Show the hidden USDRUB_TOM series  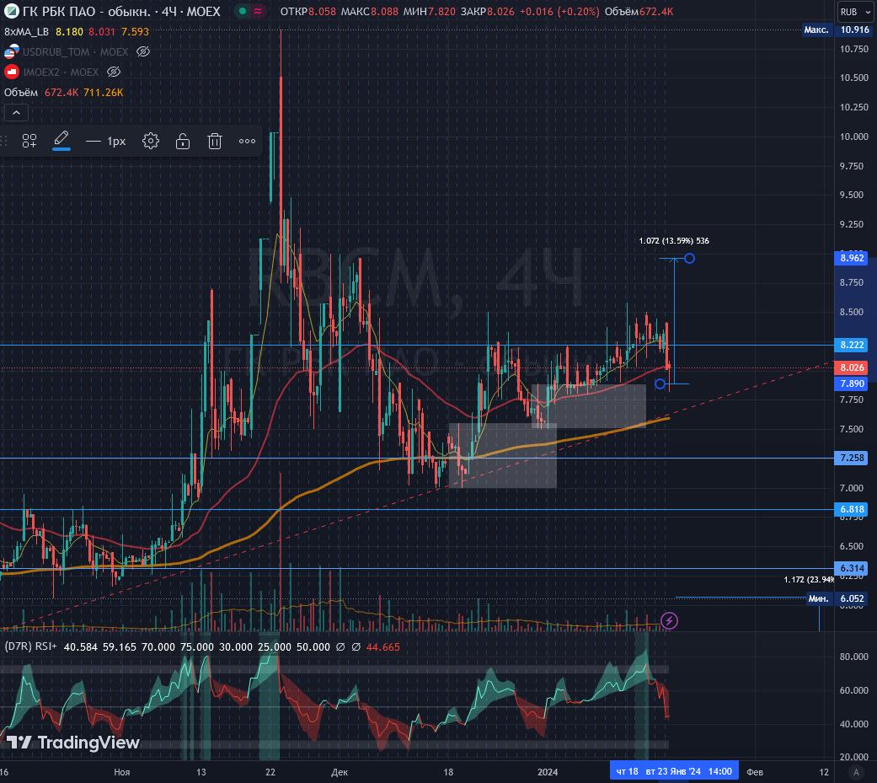coord(143,52)
